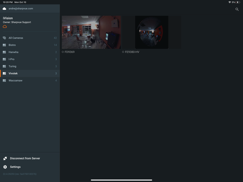Viewport: 243px width, 182px height.
Task: Click the home indicator bar at bottom
Action: (121, 180)
